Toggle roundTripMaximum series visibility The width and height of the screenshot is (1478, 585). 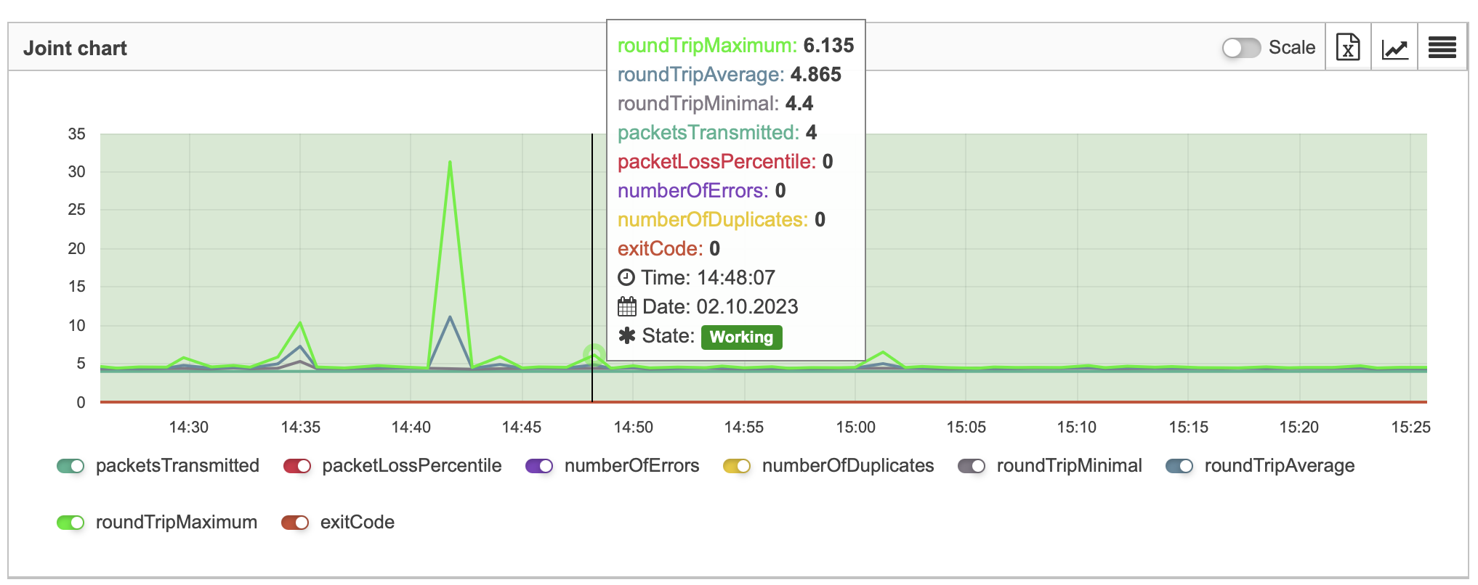(x=70, y=523)
